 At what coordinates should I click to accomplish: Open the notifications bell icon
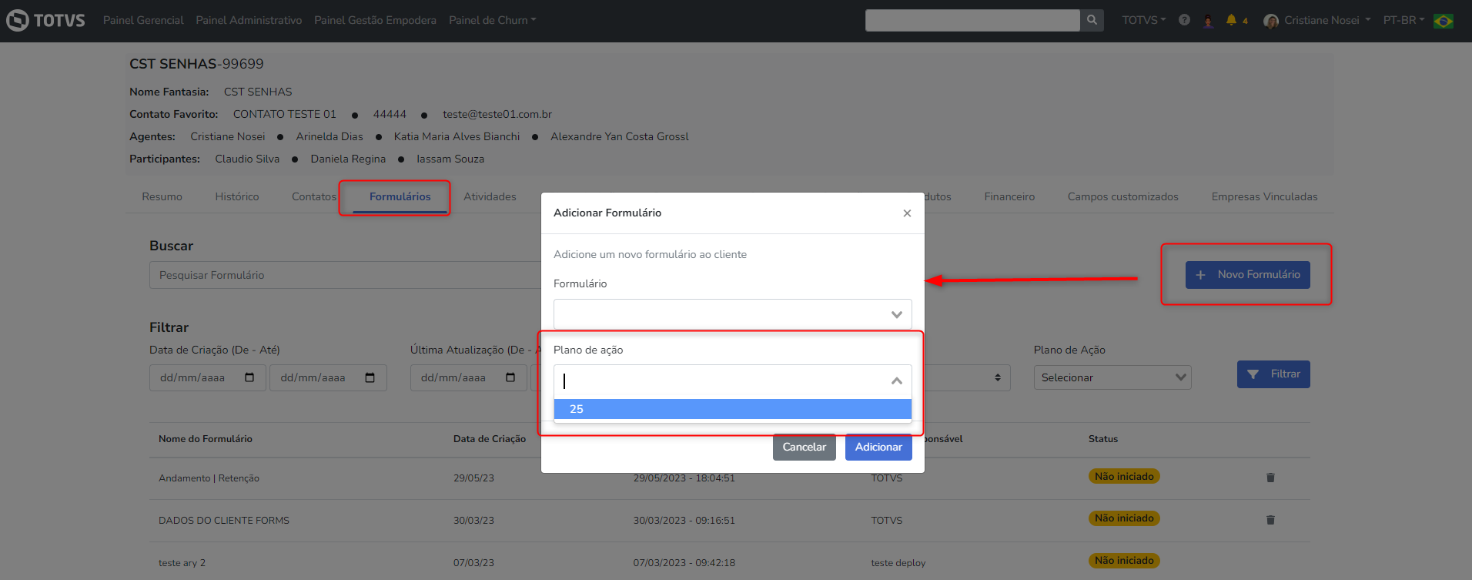tap(1231, 20)
